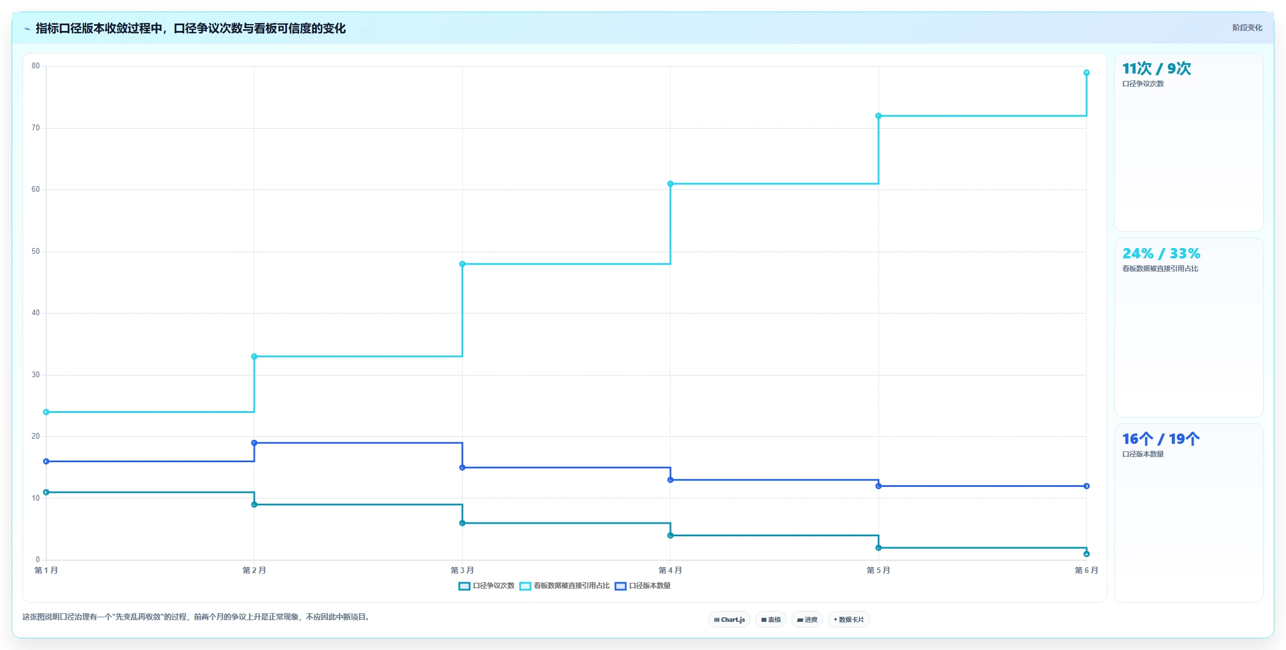Click the 口径争议次数 point at 第 4 月

coord(670,536)
